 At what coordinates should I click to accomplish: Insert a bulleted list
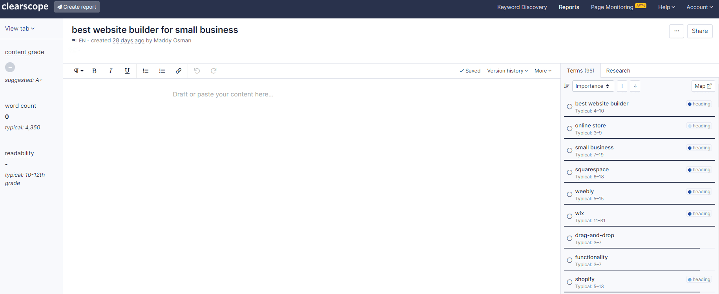tap(162, 71)
